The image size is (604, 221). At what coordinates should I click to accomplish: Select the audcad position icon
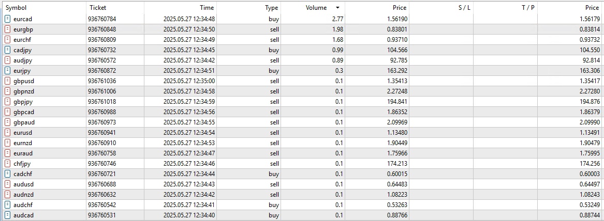(7, 215)
